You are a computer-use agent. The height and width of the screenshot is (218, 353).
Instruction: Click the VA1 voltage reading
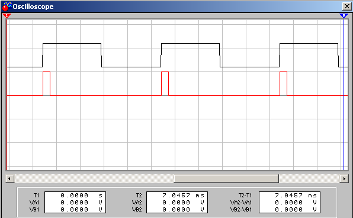[x=81, y=203]
